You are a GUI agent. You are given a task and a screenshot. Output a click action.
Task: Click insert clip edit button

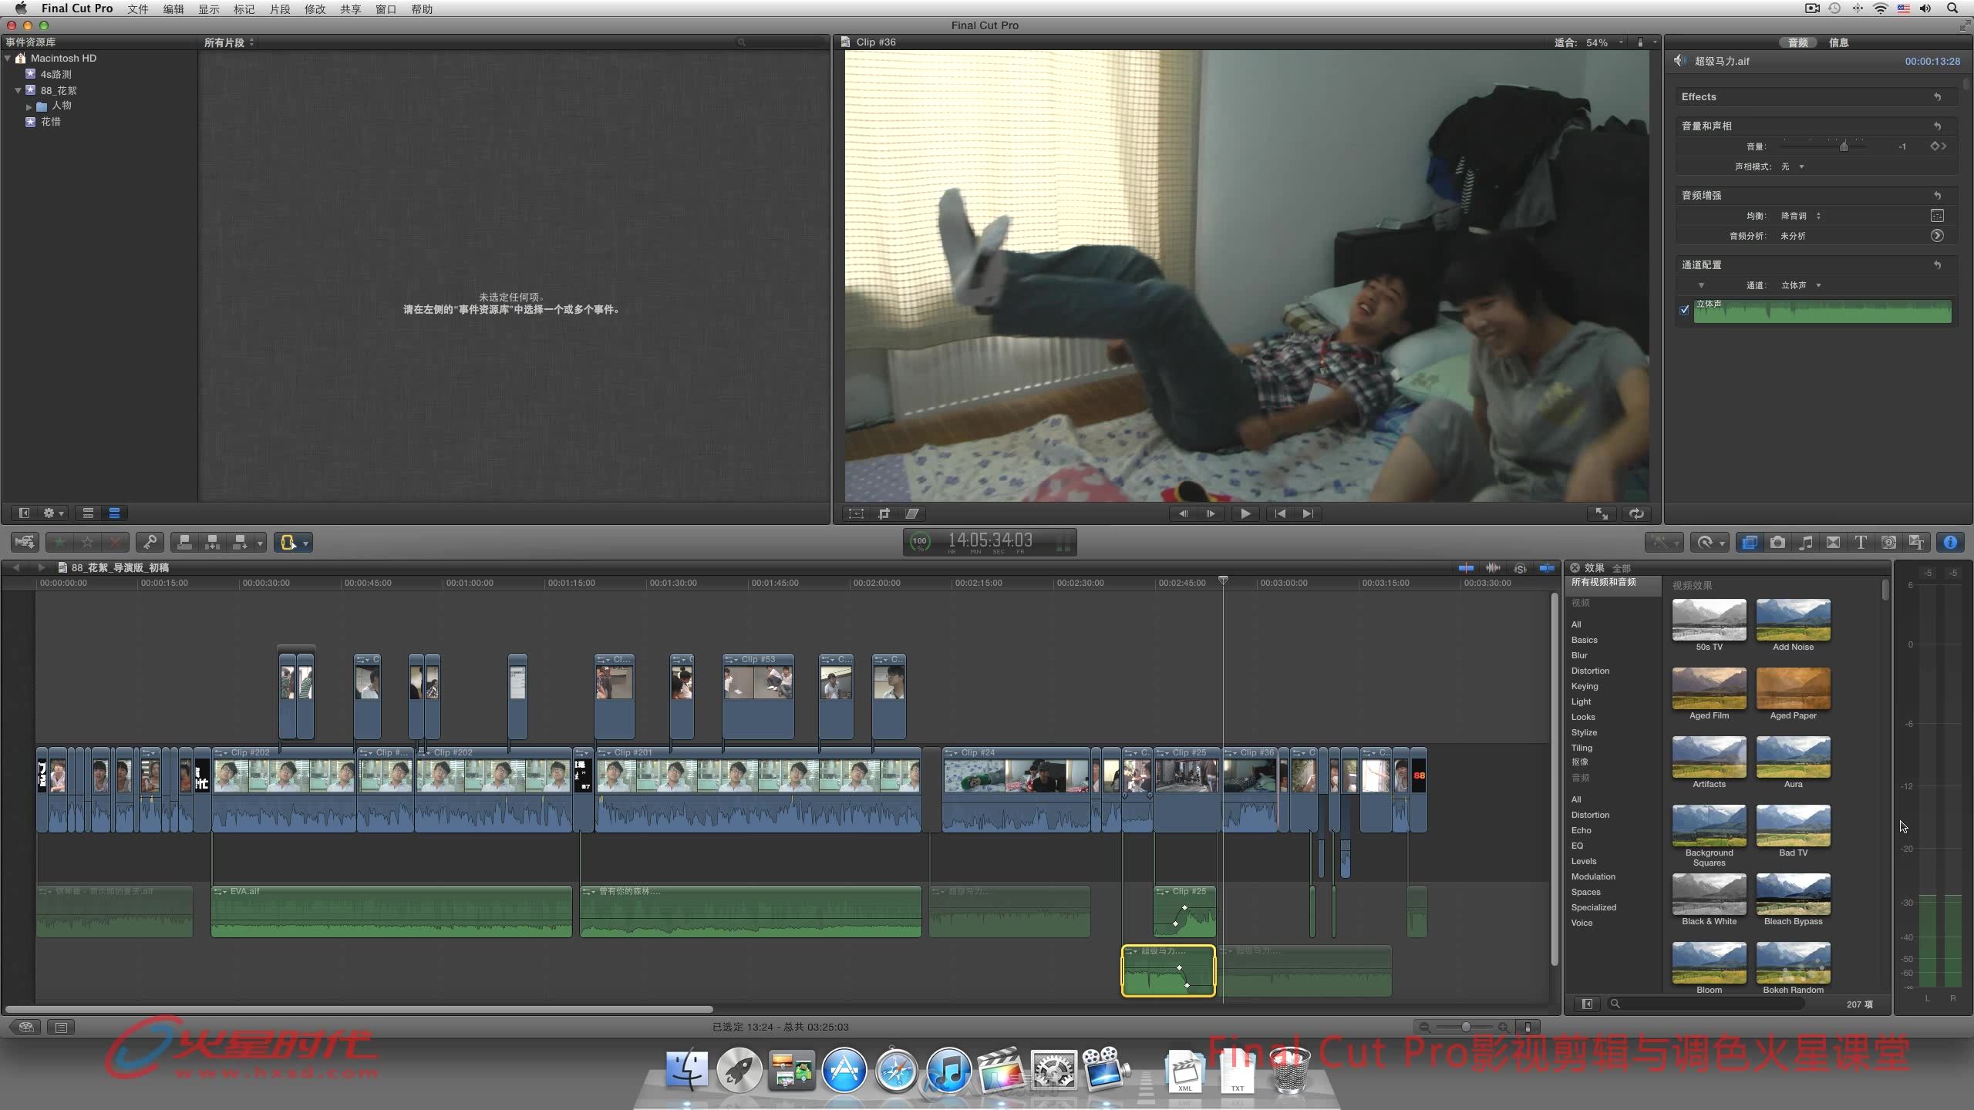(212, 543)
